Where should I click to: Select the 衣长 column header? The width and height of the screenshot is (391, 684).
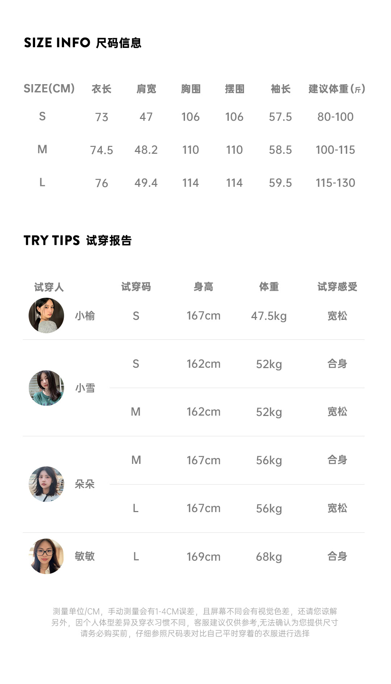pos(101,89)
